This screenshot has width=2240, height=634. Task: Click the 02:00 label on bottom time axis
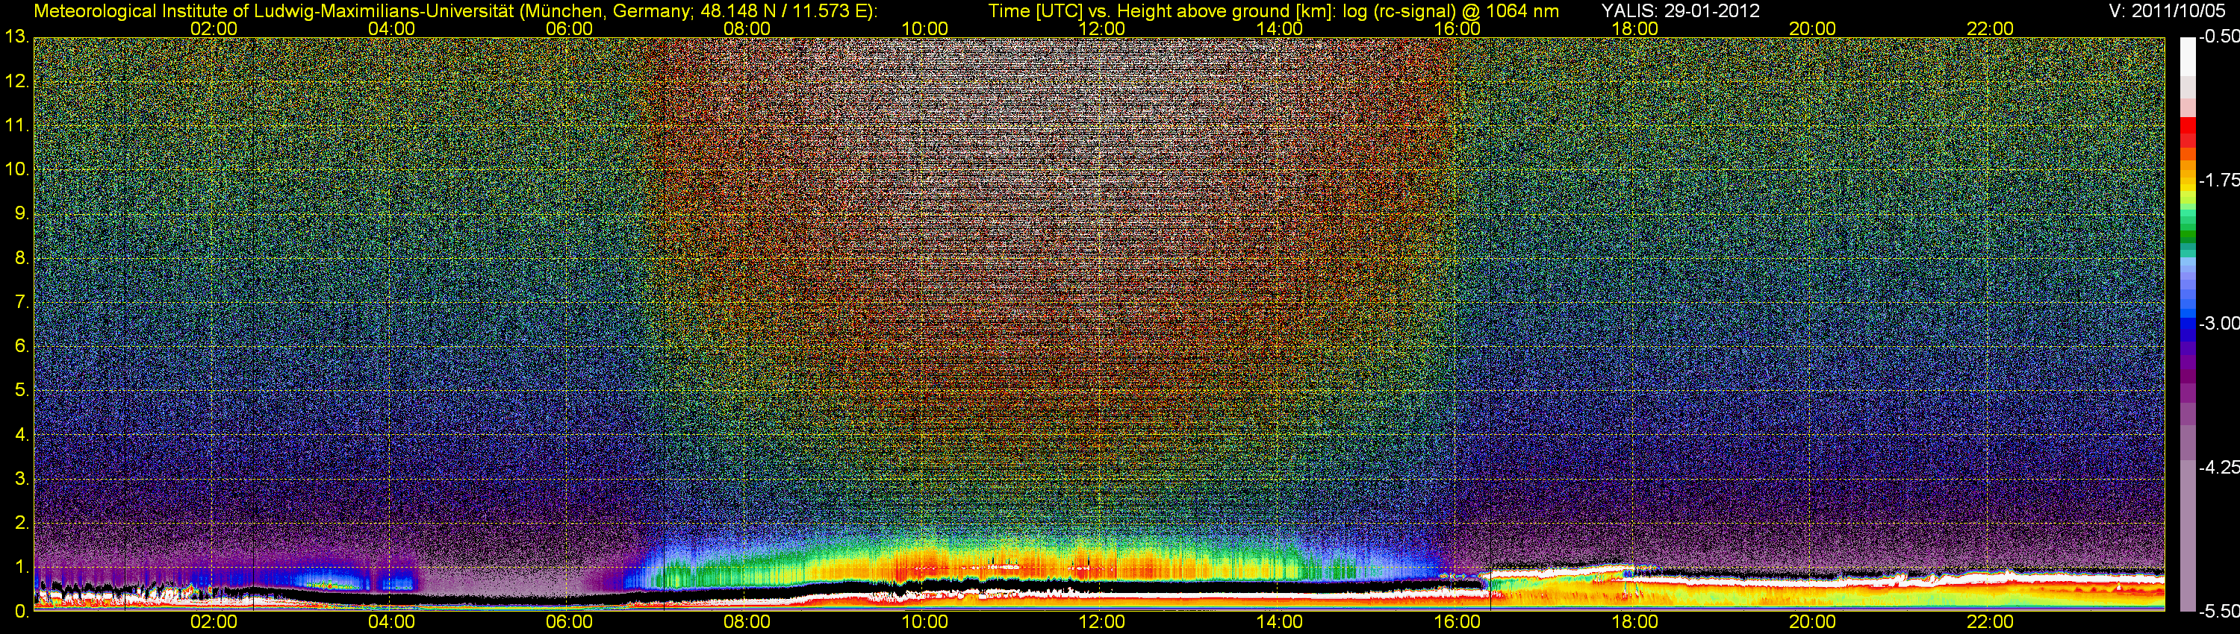point(214,623)
